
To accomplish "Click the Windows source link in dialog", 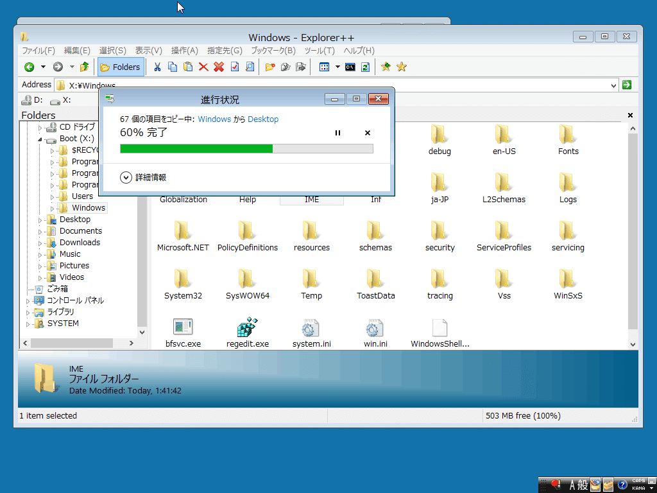I will coord(214,119).
